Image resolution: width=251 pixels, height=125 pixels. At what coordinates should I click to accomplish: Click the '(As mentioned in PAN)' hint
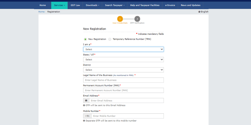point(123,75)
